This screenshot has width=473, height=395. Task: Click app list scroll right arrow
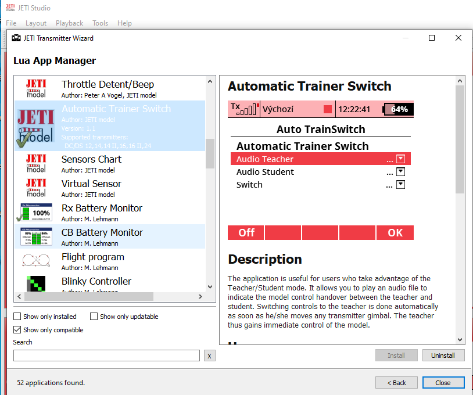point(200,296)
